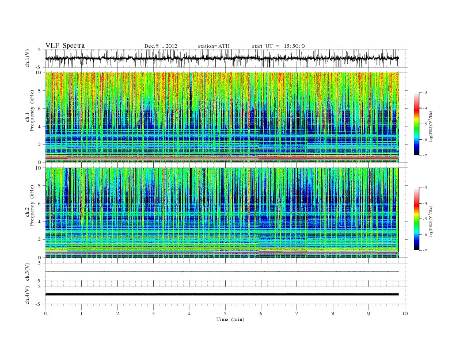Click time axis tick label "1"
Screen dimensions: 456x352
point(81,313)
